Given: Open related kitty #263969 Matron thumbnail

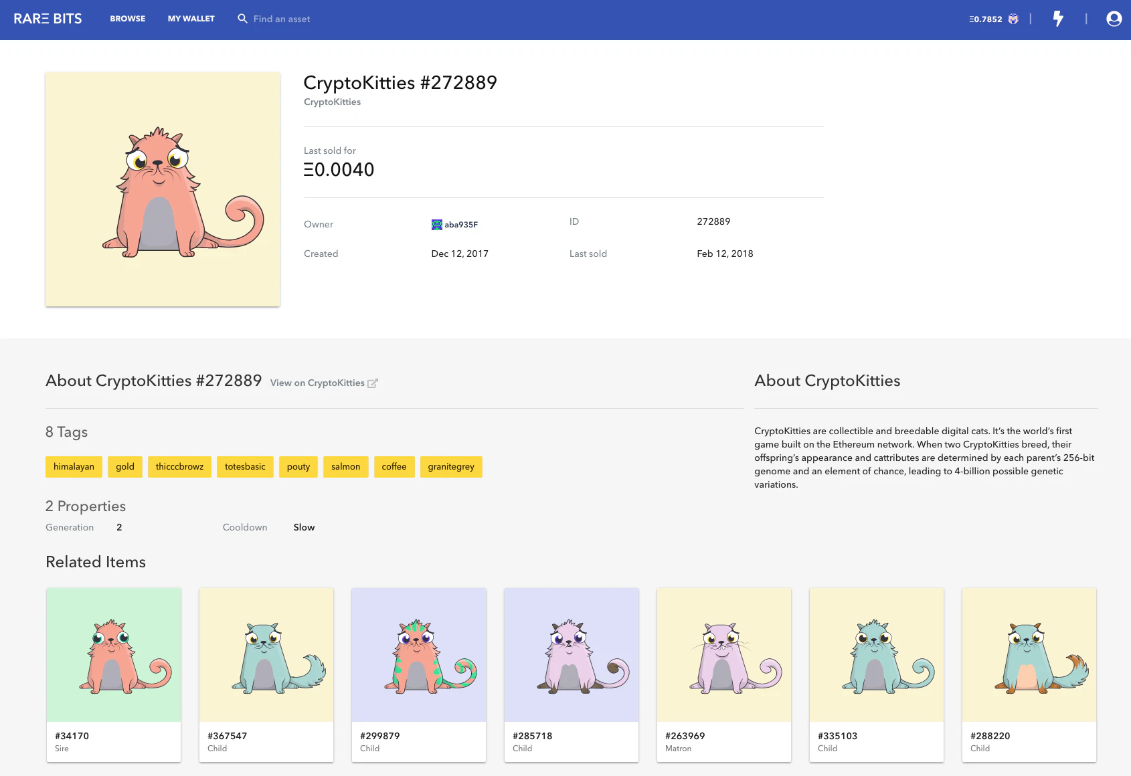Looking at the screenshot, I should pyautogui.click(x=724, y=655).
